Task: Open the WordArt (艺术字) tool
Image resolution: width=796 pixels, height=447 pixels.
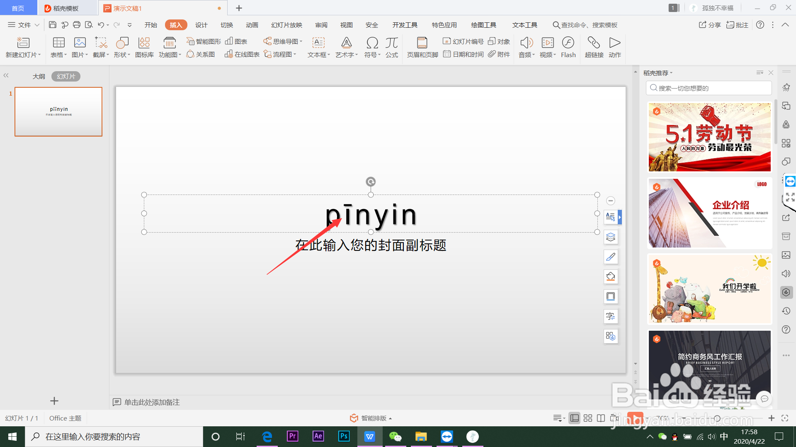Action: [x=346, y=47]
